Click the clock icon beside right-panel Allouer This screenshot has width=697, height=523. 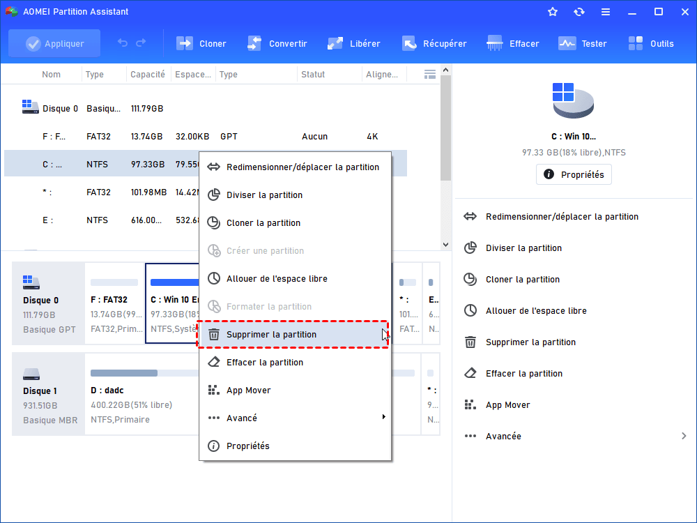pyautogui.click(x=470, y=310)
